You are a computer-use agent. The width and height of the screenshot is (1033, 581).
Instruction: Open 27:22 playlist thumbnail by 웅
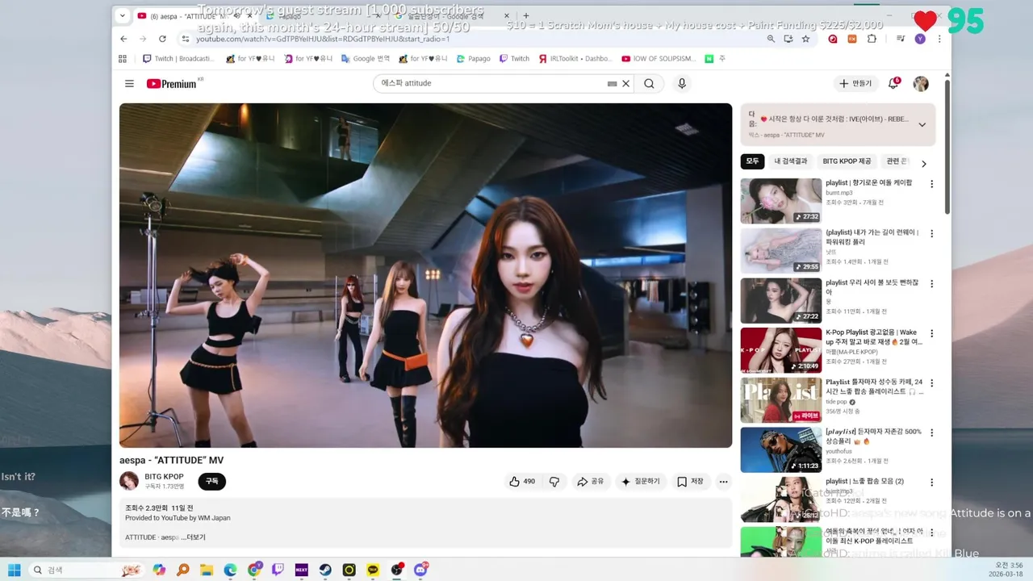pos(781,300)
